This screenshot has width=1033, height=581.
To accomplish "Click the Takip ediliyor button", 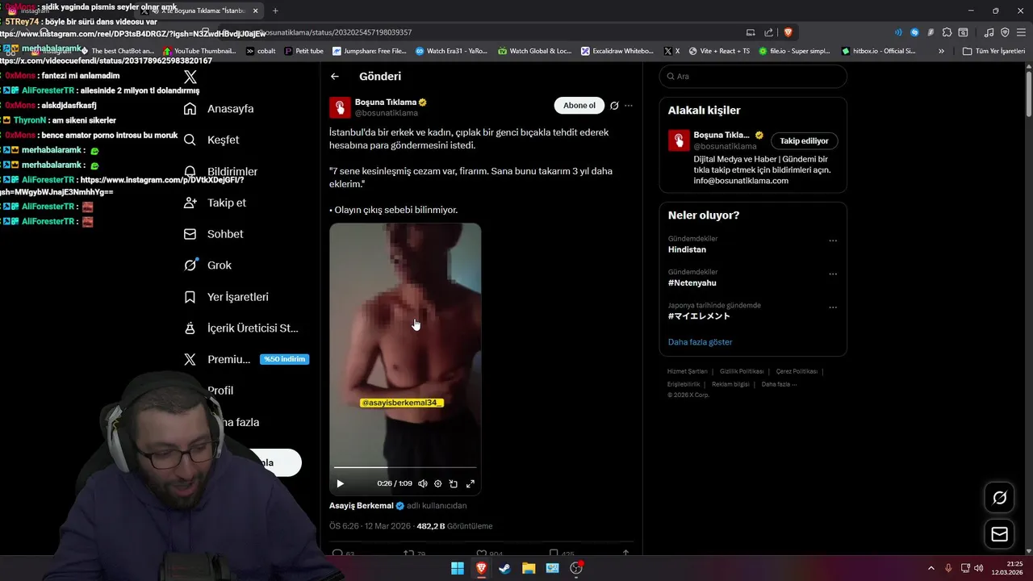I will click(x=804, y=141).
